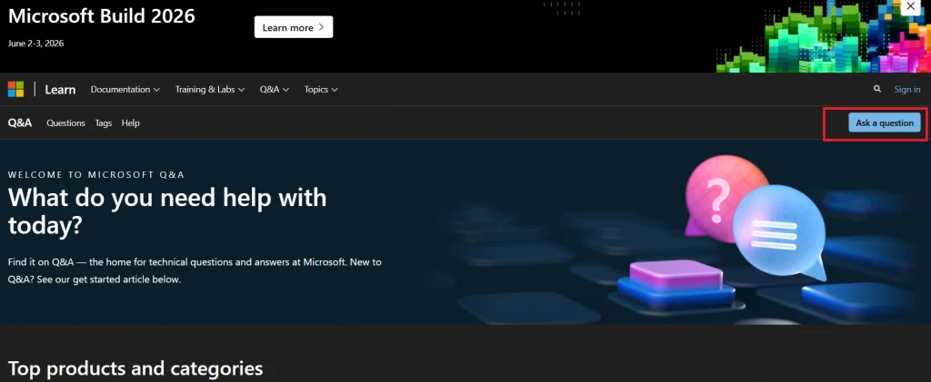Click the 'What do you need help with today?' heading
The image size is (931, 382).
167,211
